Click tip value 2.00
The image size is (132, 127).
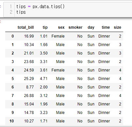44,87
